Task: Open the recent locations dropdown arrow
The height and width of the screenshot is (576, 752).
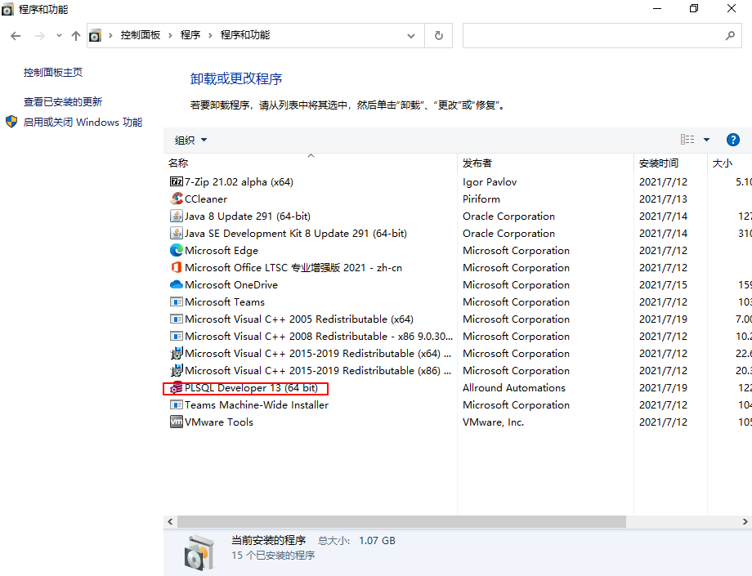Action: click(x=59, y=35)
